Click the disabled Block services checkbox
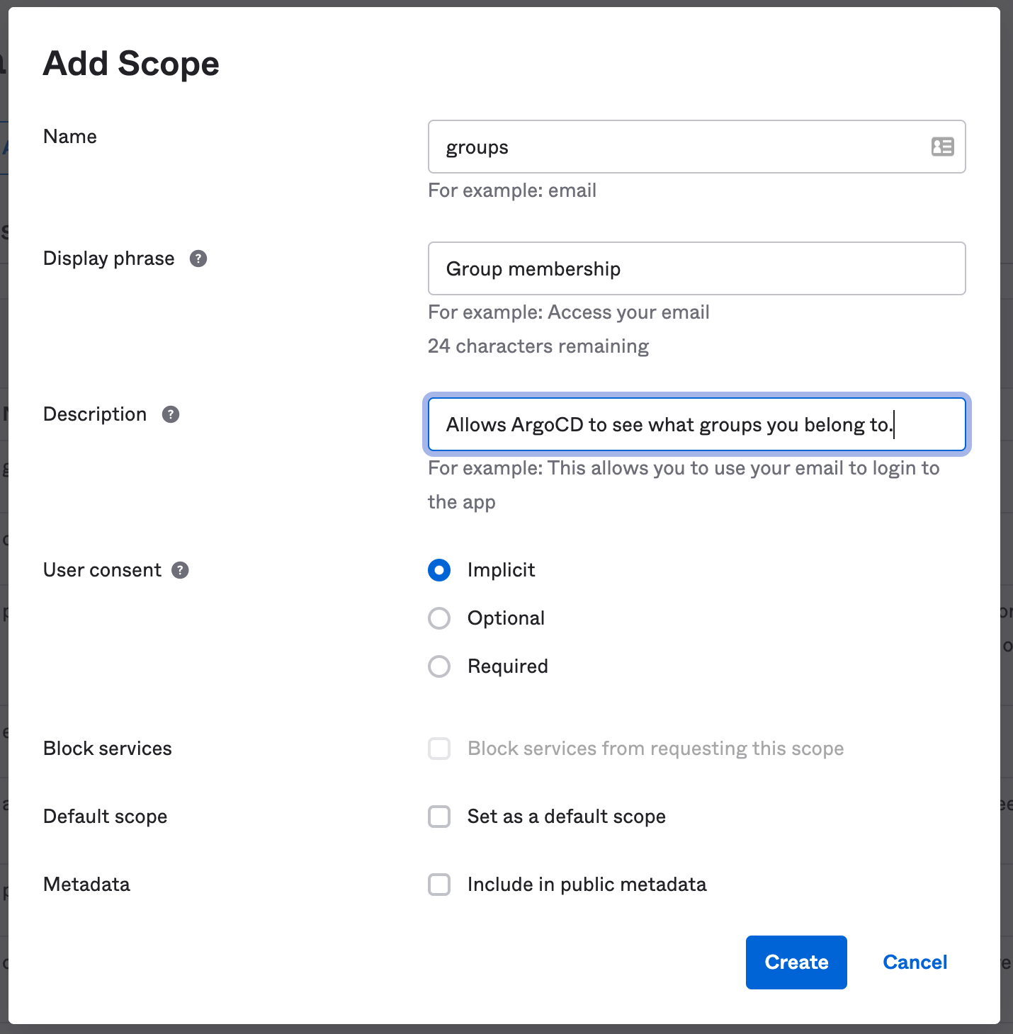The image size is (1013, 1034). coord(439,749)
